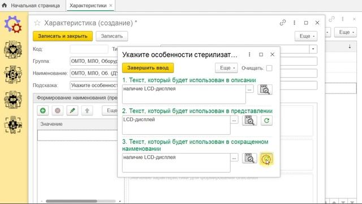
Task: Click the grey delete icon in value toolbar
Action: tap(58, 110)
